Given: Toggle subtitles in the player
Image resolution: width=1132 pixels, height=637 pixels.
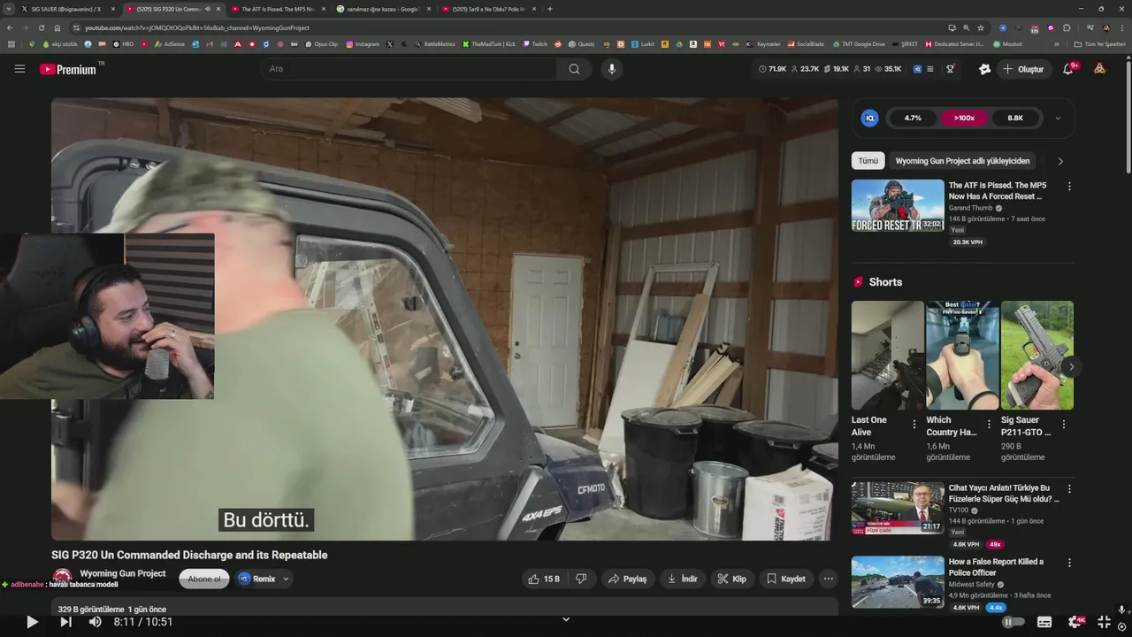Looking at the screenshot, I should [1044, 622].
